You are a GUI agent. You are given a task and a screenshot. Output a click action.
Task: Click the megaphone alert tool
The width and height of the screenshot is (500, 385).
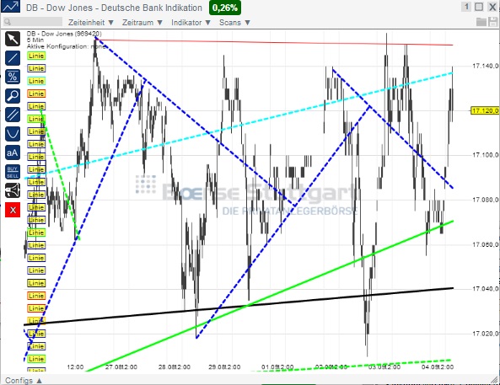click(13, 190)
